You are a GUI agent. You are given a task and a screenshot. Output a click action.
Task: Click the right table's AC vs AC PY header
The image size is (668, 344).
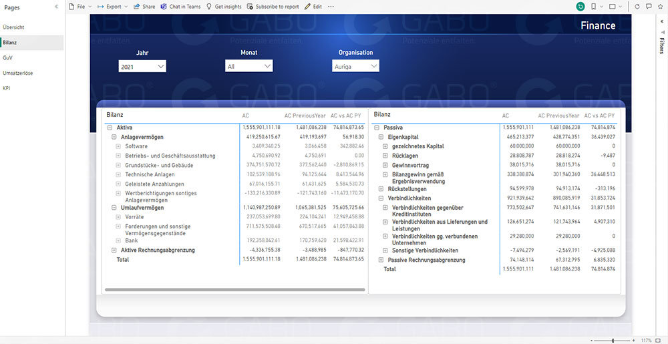pos(599,116)
